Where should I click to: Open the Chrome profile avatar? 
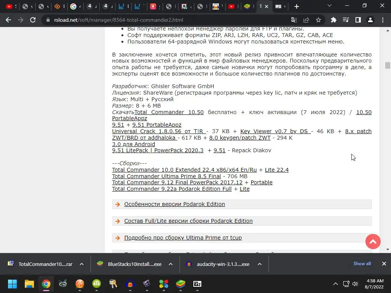(370, 20)
